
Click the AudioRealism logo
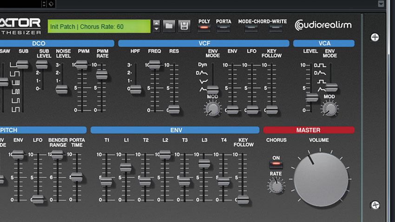coord(323,25)
